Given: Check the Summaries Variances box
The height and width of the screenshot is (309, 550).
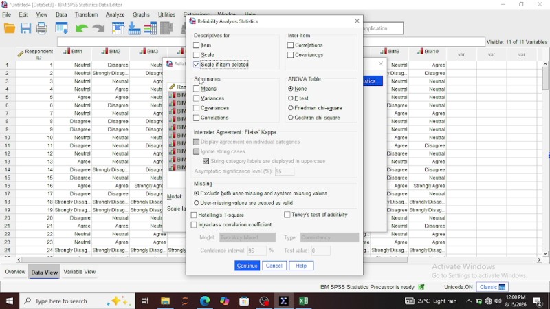Looking at the screenshot, I should point(197,98).
